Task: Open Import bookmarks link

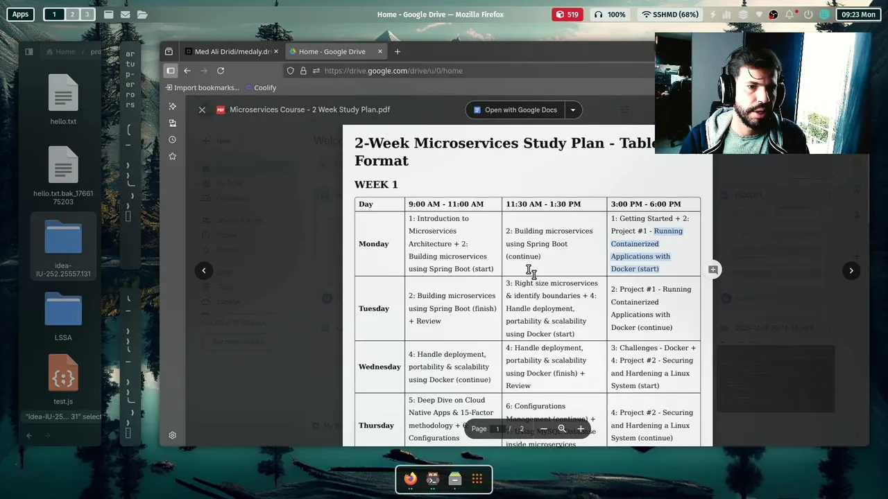Action: pos(203,88)
